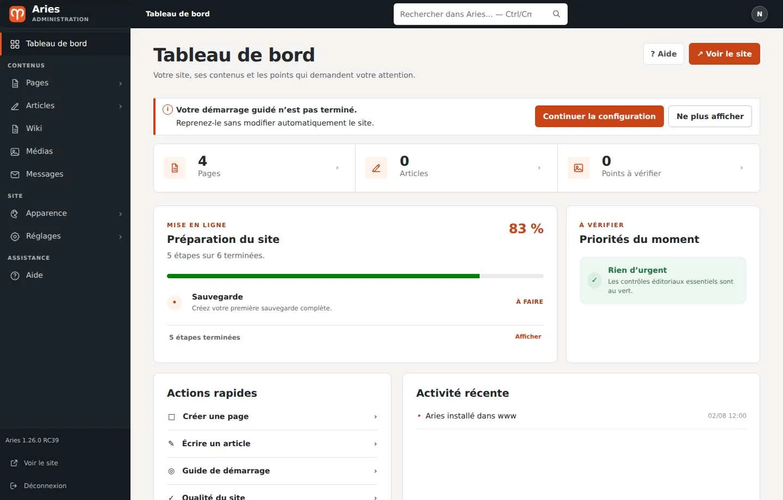Click the chevron on the Pages stat card

click(x=337, y=168)
